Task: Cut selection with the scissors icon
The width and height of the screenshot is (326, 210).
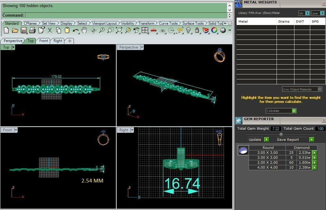Action: [x=50, y=31]
